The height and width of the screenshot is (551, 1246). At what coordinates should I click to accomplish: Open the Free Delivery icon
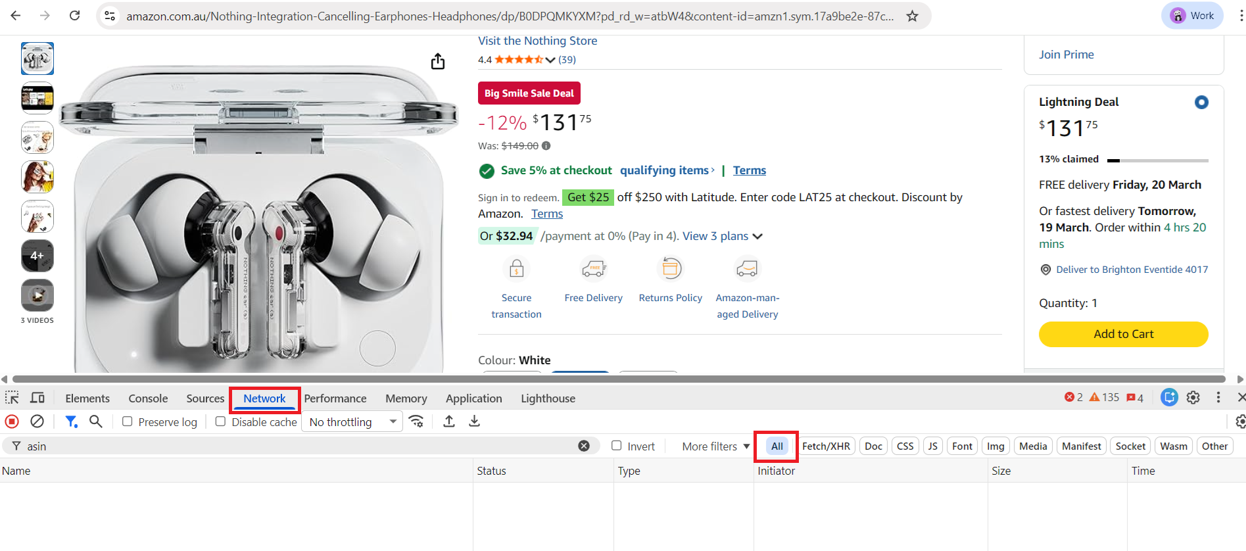tap(594, 269)
